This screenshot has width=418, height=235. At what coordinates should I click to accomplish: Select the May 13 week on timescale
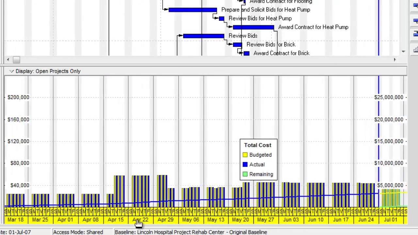point(216,220)
